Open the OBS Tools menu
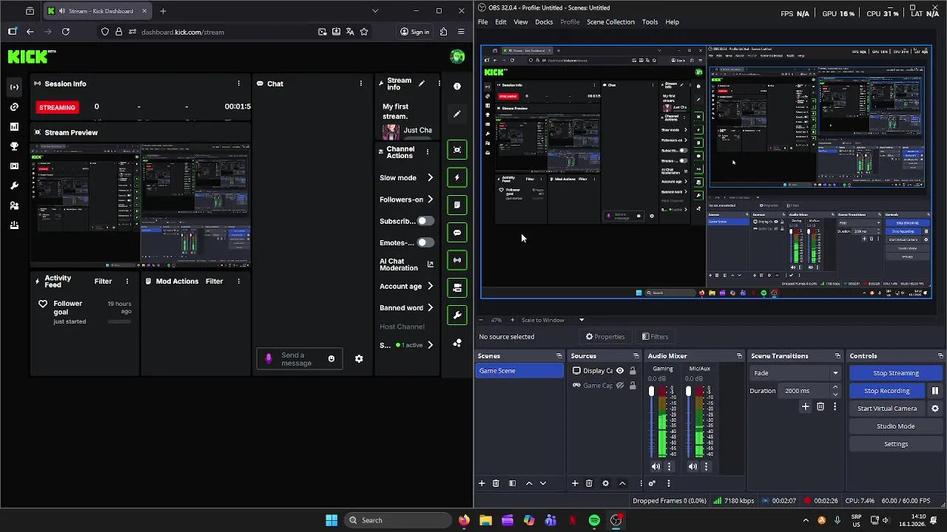947x532 pixels. click(x=650, y=22)
